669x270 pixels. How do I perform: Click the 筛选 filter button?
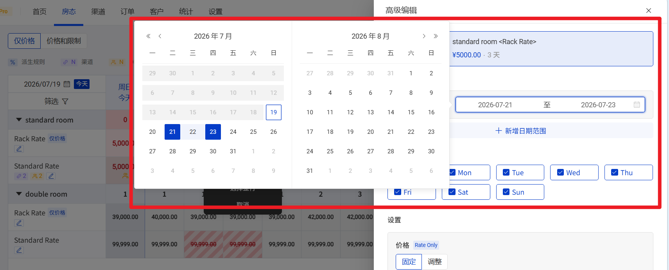point(57,101)
